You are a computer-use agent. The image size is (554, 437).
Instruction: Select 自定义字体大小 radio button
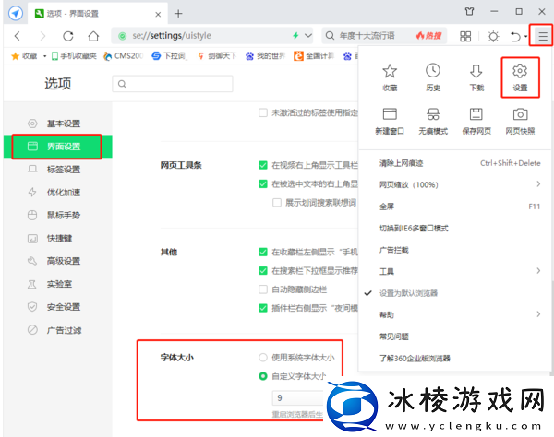click(263, 376)
